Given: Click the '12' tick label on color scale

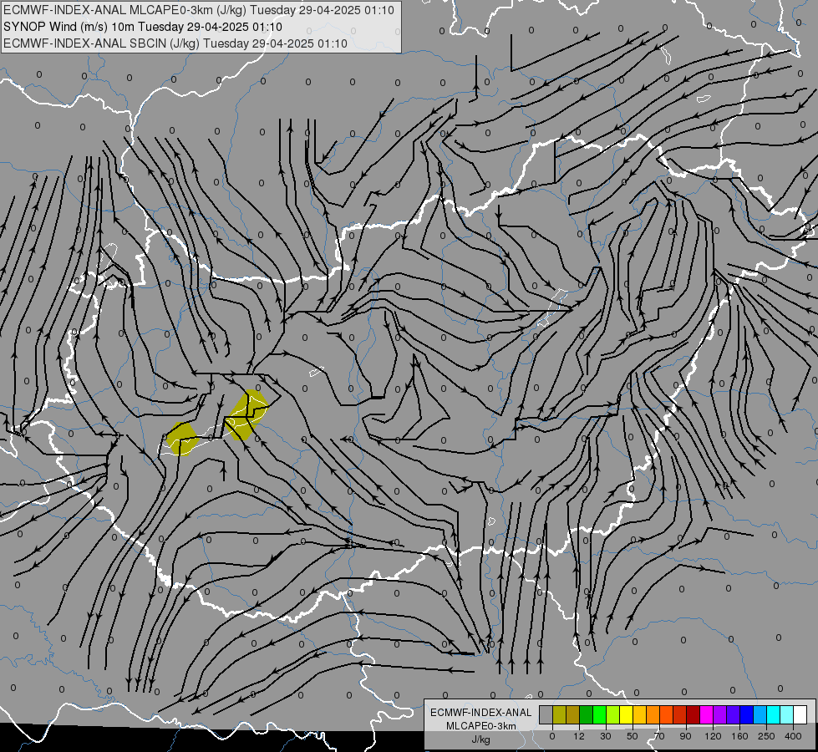Looking at the screenshot, I should (579, 736).
